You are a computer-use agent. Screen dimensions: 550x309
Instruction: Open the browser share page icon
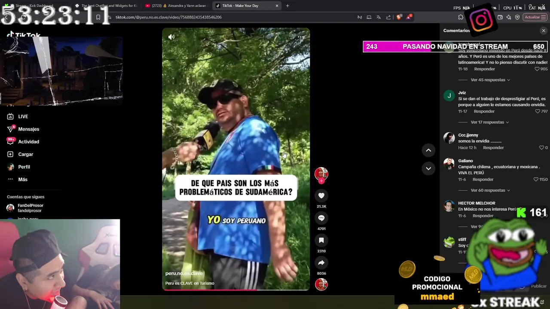click(388, 17)
